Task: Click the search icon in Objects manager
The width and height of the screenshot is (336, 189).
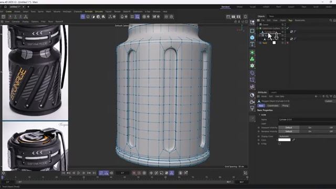Action: coord(331,20)
